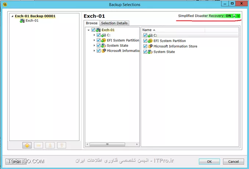Image resolution: width=249 pixels, height=169 pixels.
Task: Expand the Microsoft Information Store tree node
Action: (94, 50)
